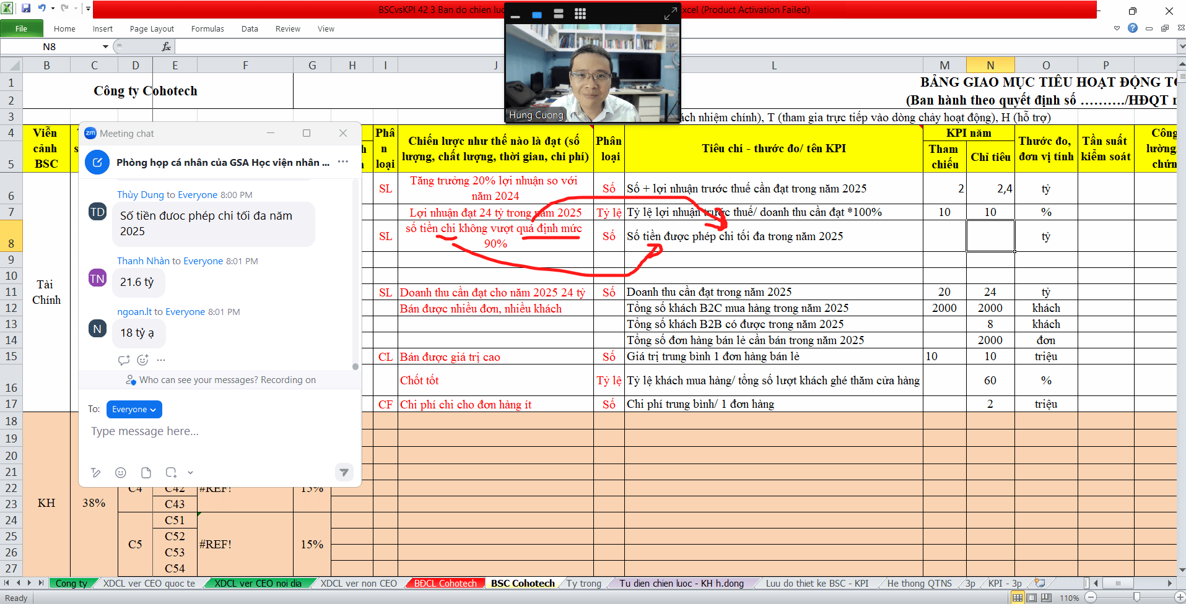Expand Zoom video window with diagonal arrows
Viewport: 1186px width, 604px height.
click(670, 14)
